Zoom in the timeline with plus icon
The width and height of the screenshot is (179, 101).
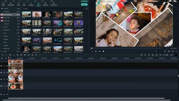coord(171,55)
